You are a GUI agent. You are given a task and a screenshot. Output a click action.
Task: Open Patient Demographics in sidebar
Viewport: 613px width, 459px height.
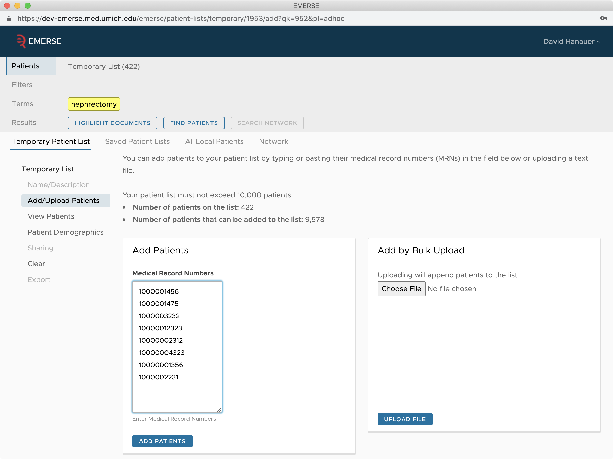coord(65,232)
